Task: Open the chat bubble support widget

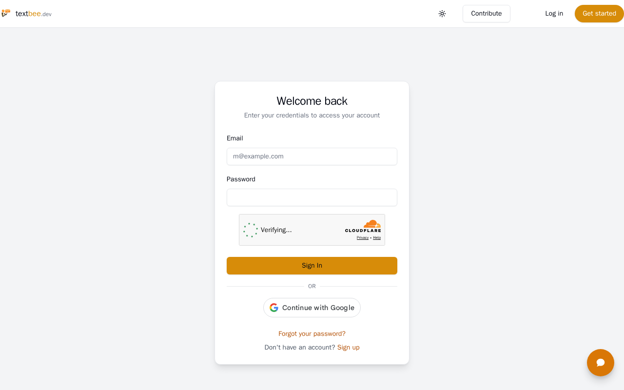Action: coord(600,363)
